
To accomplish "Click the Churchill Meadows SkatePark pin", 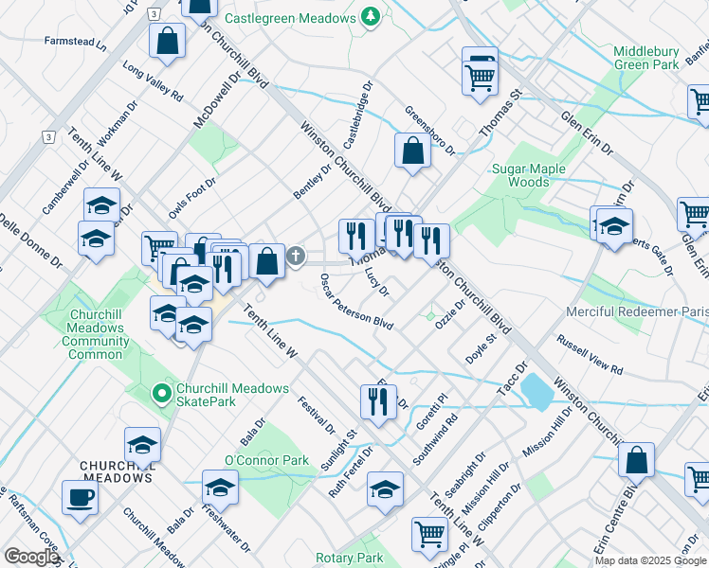I will pos(161,391).
